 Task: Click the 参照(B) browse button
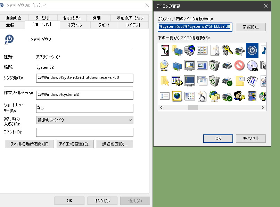point(250,27)
